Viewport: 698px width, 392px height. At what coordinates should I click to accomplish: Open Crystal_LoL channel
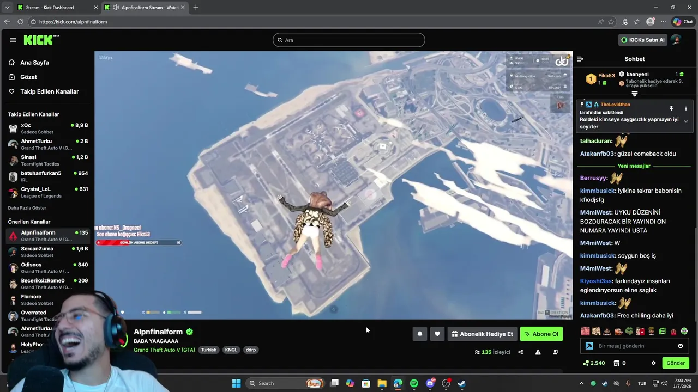48,192
